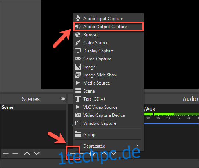The width and height of the screenshot is (199, 168).
Task: Choose Display Capture monitor icon
Action: (78, 51)
